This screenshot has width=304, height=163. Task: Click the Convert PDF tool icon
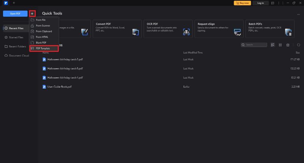click(x=135, y=32)
